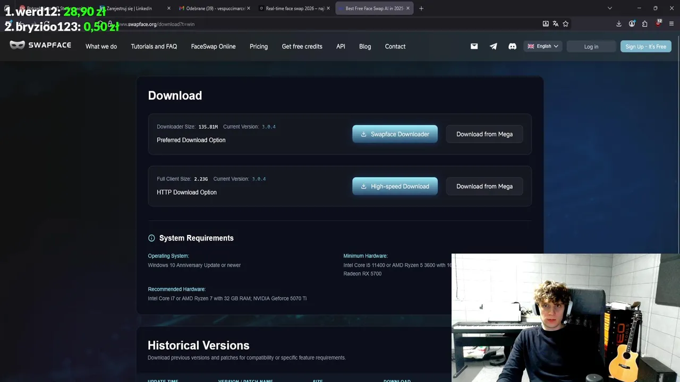Click the Preferred Download Option label
Image resolution: width=680 pixels, height=382 pixels.
(191, 140)
